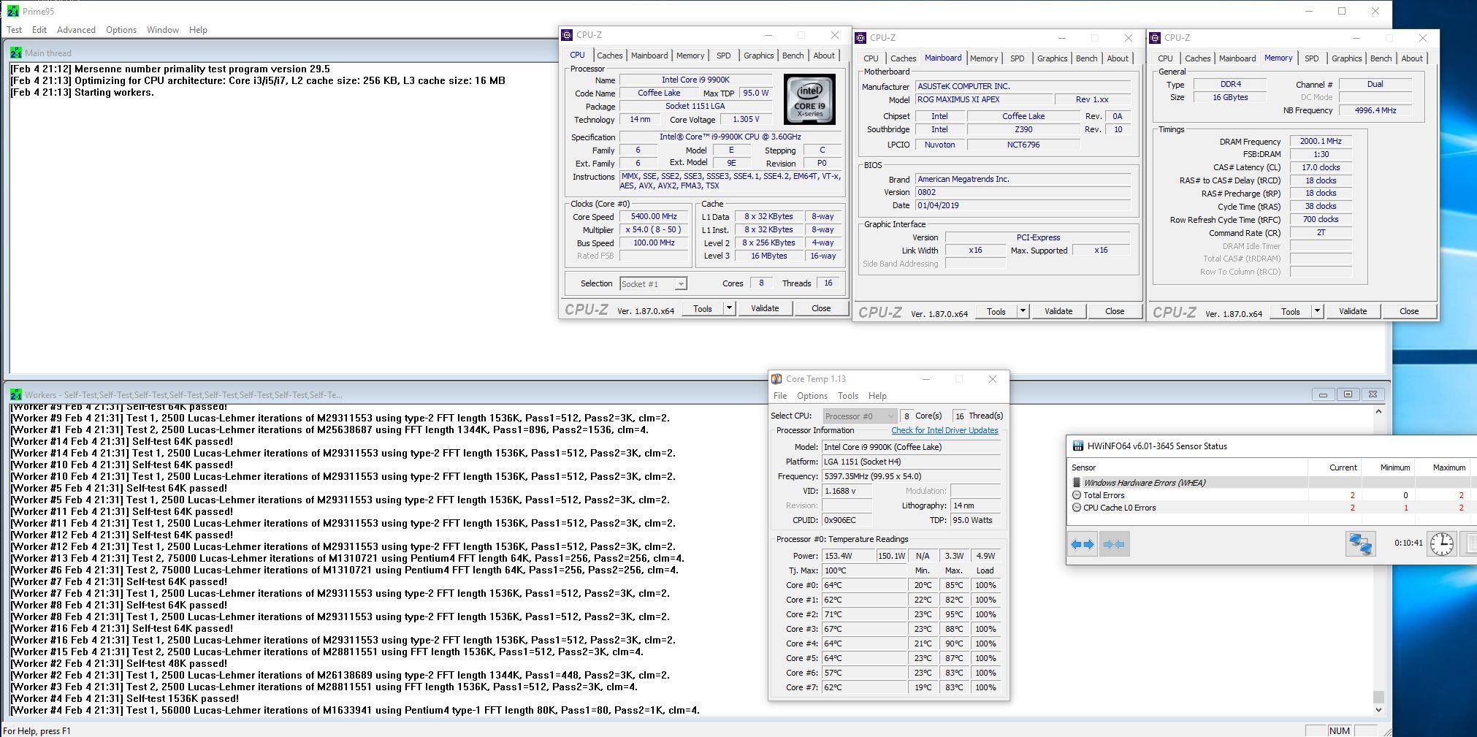
Task: Click the Workers window title icon
Action: point(15,394)
